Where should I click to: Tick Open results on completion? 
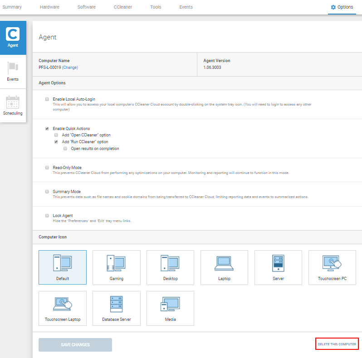65,149
